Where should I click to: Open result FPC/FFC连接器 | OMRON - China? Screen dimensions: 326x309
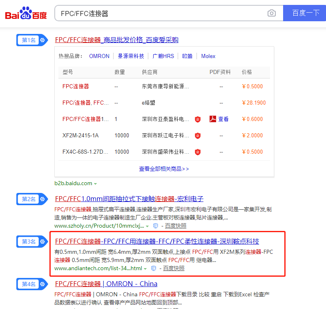[106, 284]
